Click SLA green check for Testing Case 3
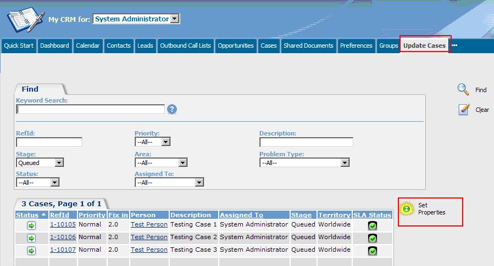494x266 pixels. pos(373,251)
